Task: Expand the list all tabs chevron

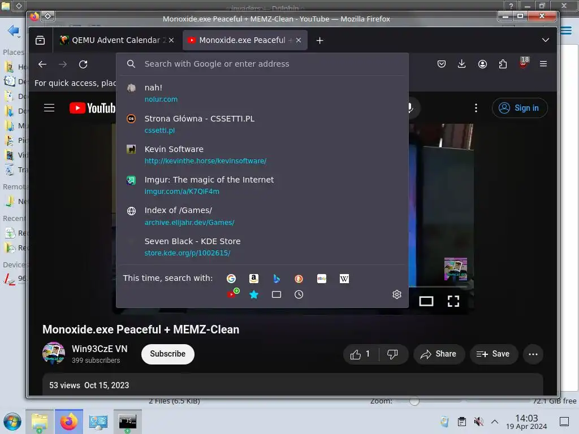Action: [546, 40]
